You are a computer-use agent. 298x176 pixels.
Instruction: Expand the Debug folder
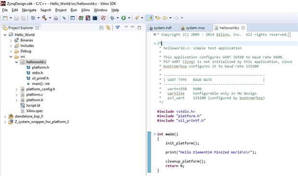click(11, 52)
